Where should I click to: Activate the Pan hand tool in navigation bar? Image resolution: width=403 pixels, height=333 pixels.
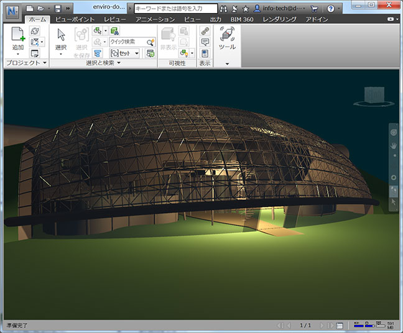point(393,145)
